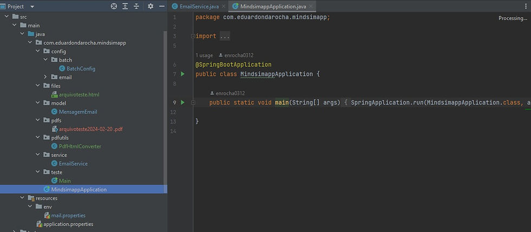531x232 pixels.
Task: Select the src folder row
Action: click(x=83, y=17)
